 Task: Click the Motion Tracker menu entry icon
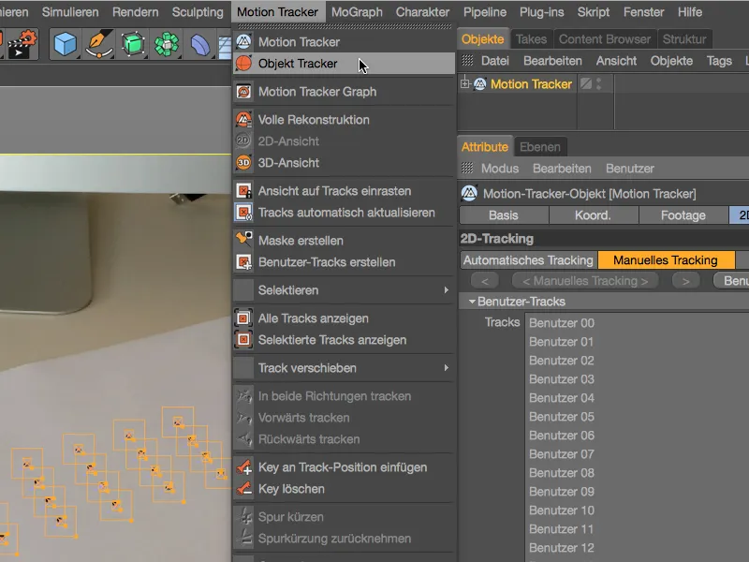tap(243, 42)
